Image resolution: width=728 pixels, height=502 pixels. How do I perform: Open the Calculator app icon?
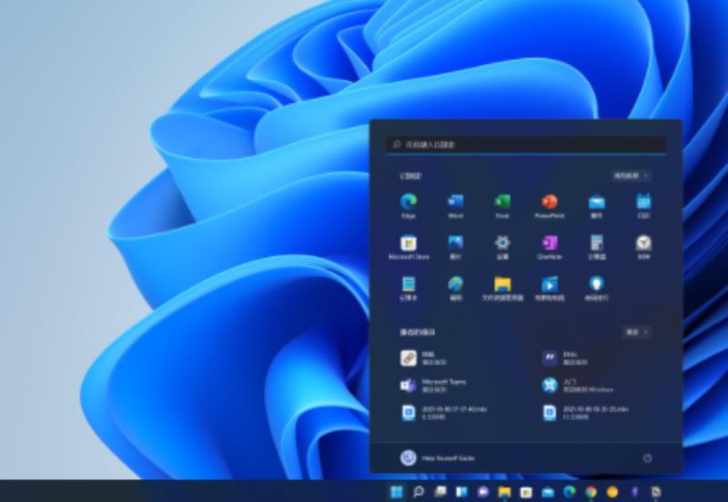[597, 243]
